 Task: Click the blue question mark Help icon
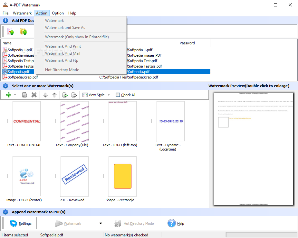pyautogui.click(x=172, y=223)
